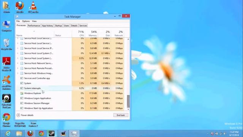Open the File menu

[x=18, y=21]
